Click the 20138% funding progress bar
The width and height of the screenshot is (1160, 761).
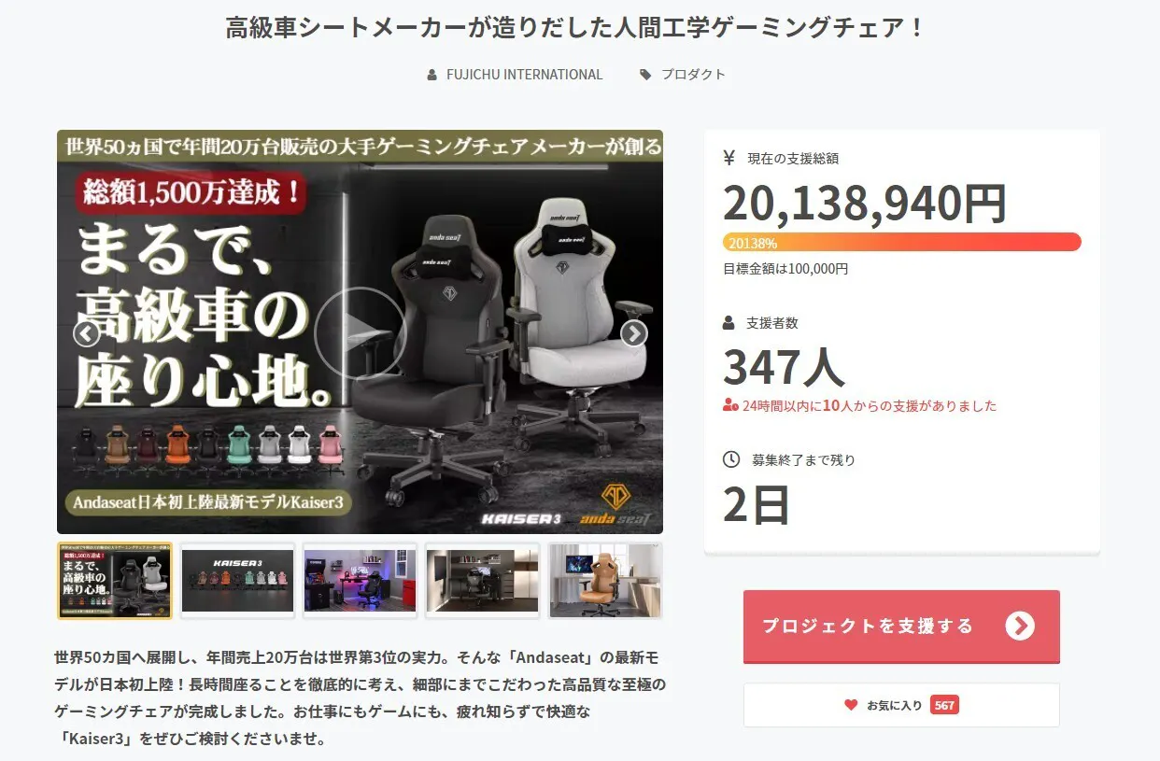coord(902,243)
